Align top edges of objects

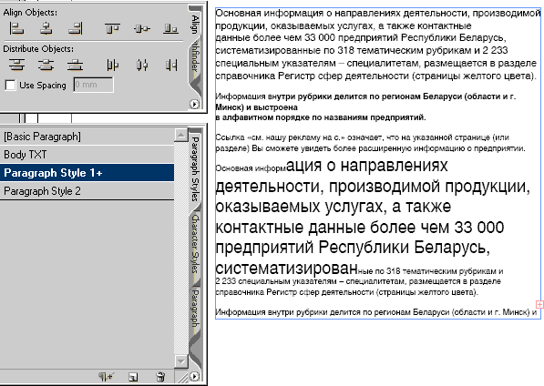[x=112, y=28]
